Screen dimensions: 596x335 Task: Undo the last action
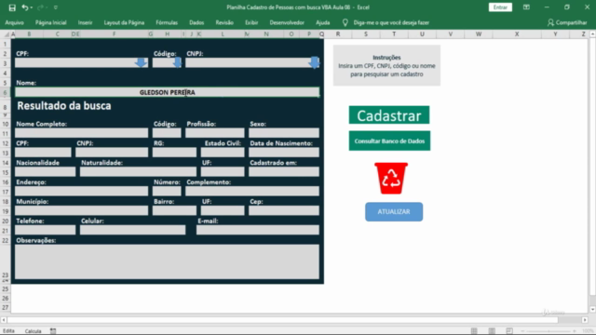[x=25, y=7]
